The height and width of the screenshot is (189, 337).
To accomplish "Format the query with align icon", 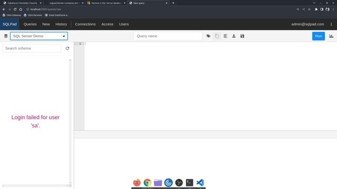I will tap(225, 36).
